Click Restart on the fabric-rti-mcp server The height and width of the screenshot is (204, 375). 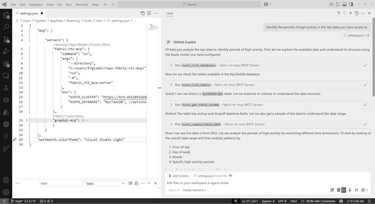click(x=82, y=44)
